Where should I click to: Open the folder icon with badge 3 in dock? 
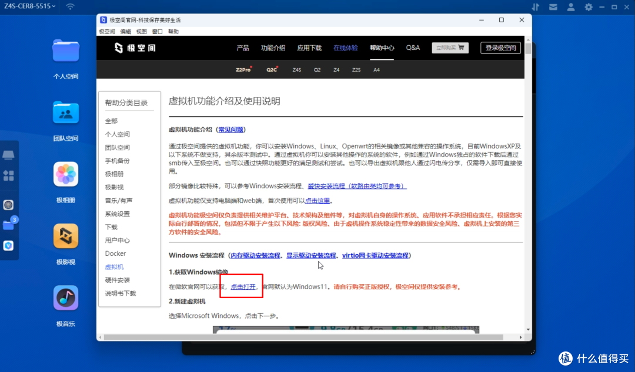coord(8,225)
